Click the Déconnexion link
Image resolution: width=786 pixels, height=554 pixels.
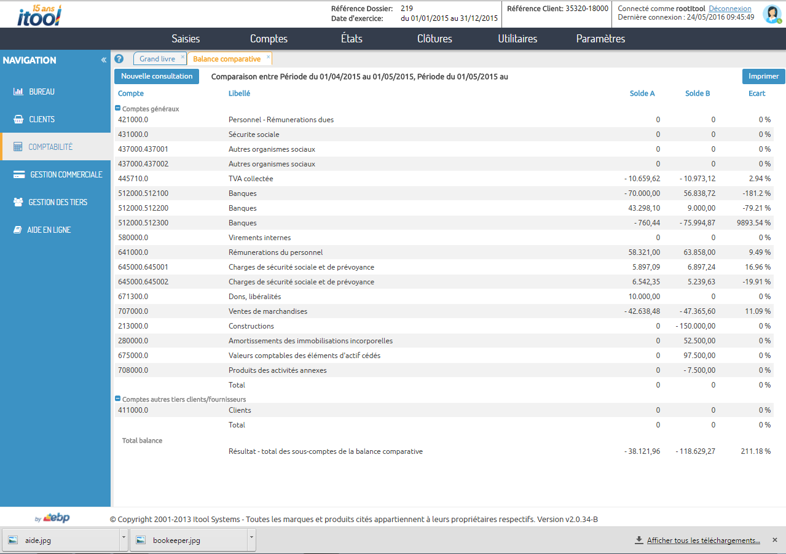pyautogui.click(x=729, y=9)
